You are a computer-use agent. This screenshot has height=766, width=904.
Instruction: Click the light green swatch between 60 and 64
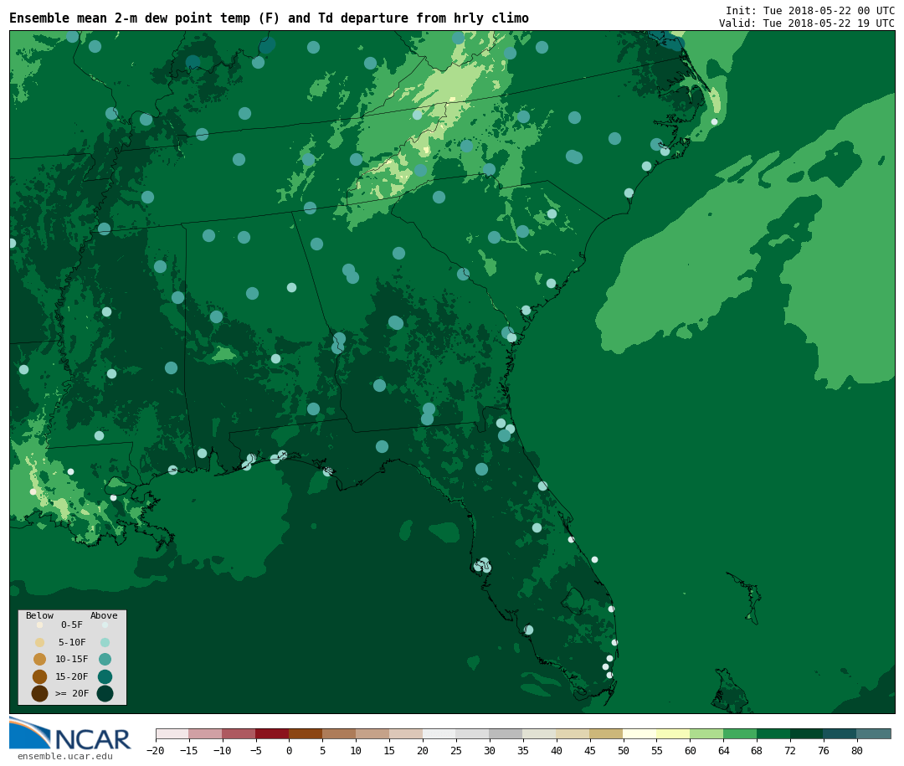click(x=706, y=733)
